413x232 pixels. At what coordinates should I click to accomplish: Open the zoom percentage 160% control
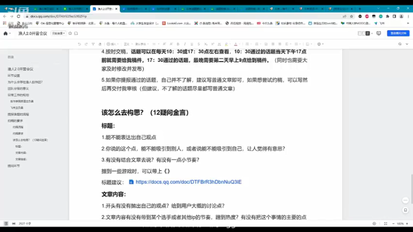pyautogui.click(x=400, y=224)
